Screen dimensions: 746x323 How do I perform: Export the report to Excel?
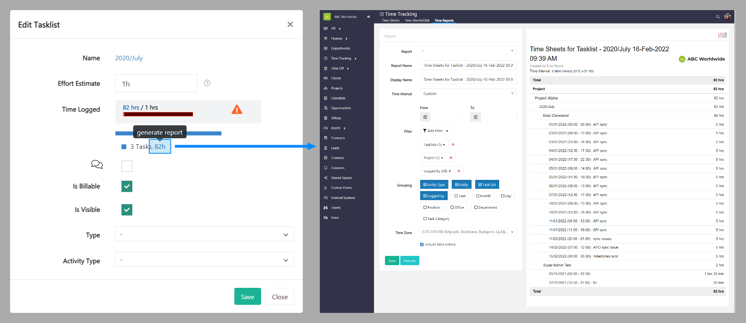coord(725,35)
